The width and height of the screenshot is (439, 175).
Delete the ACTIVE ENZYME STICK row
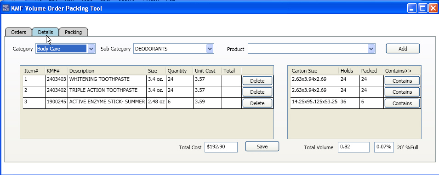257,103
